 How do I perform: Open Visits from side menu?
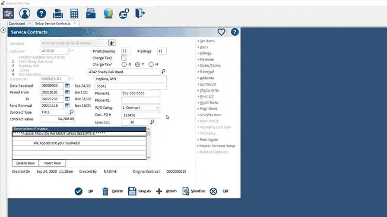point(204,47)
